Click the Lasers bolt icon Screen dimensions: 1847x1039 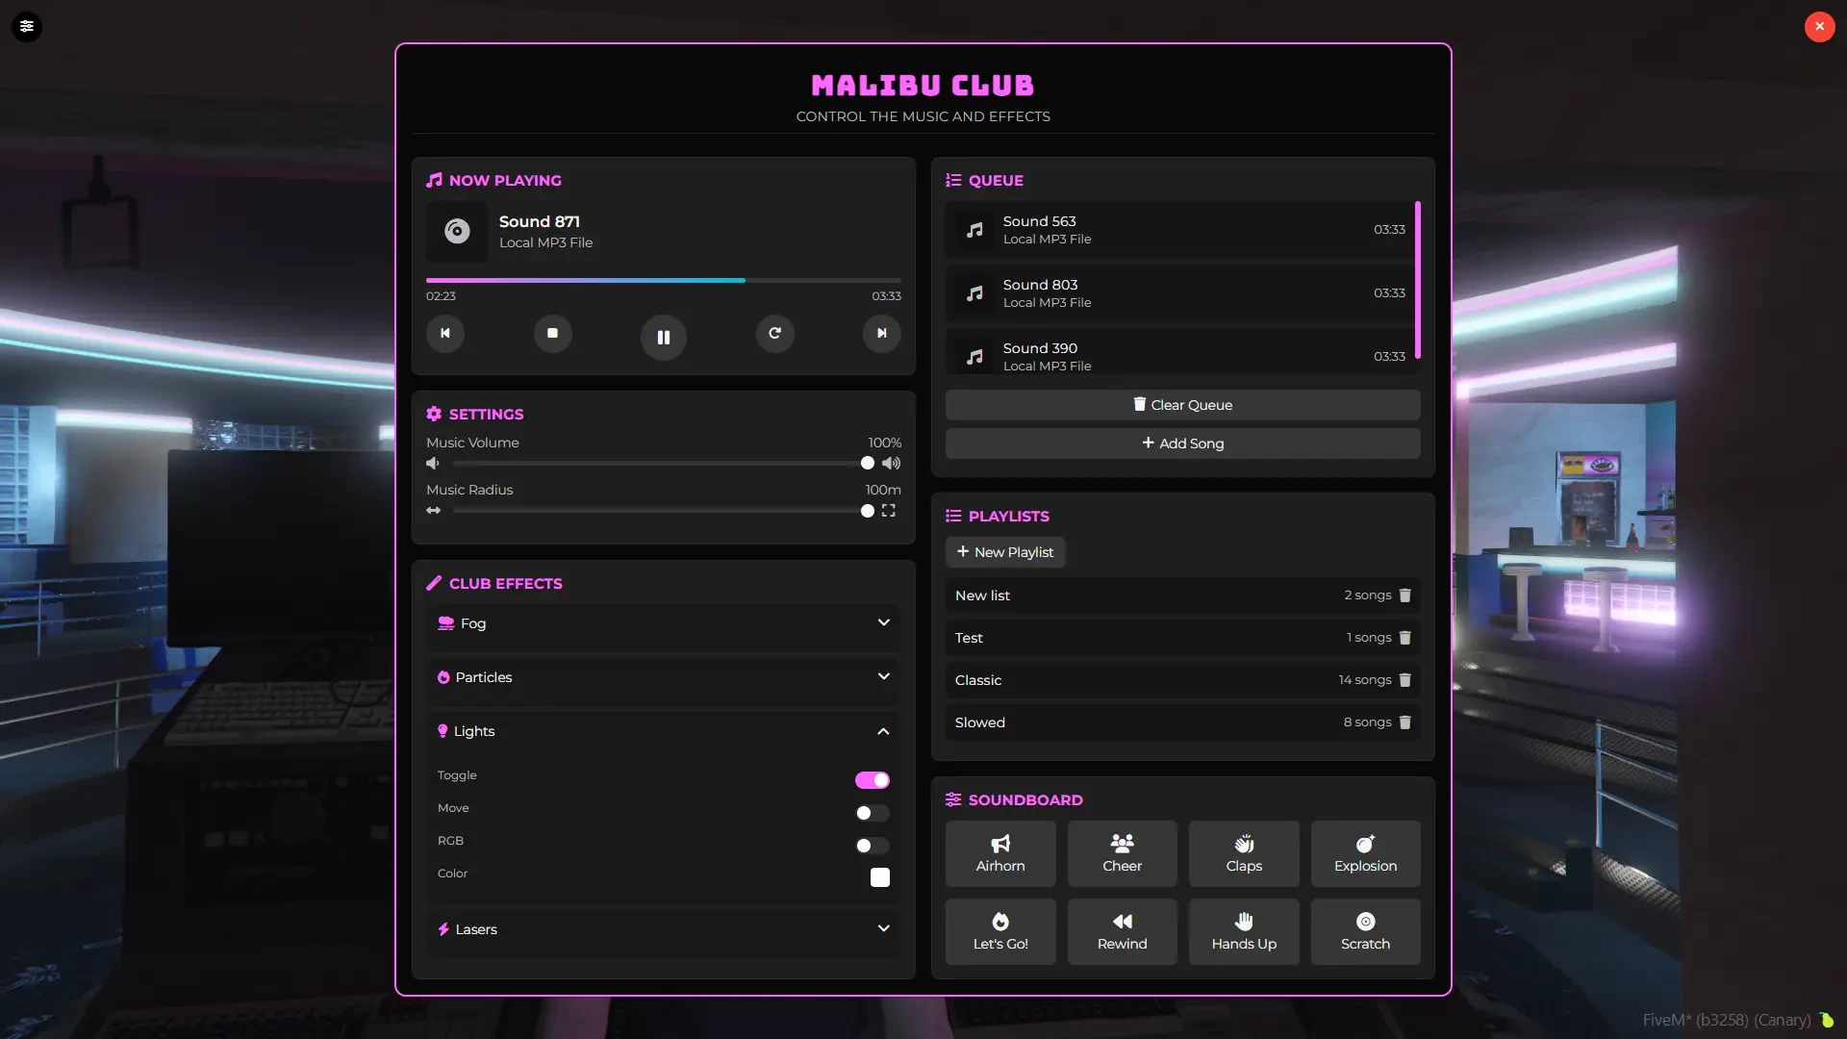[443, 929]
